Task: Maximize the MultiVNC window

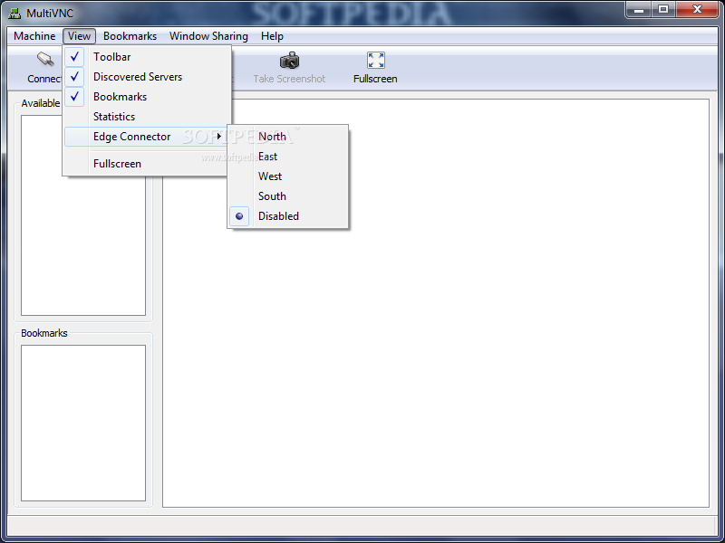Action: coord(663,9)
